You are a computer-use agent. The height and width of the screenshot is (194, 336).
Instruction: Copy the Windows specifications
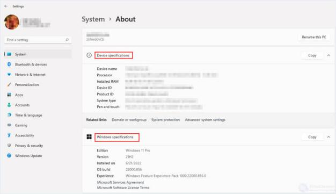[312, 137]
